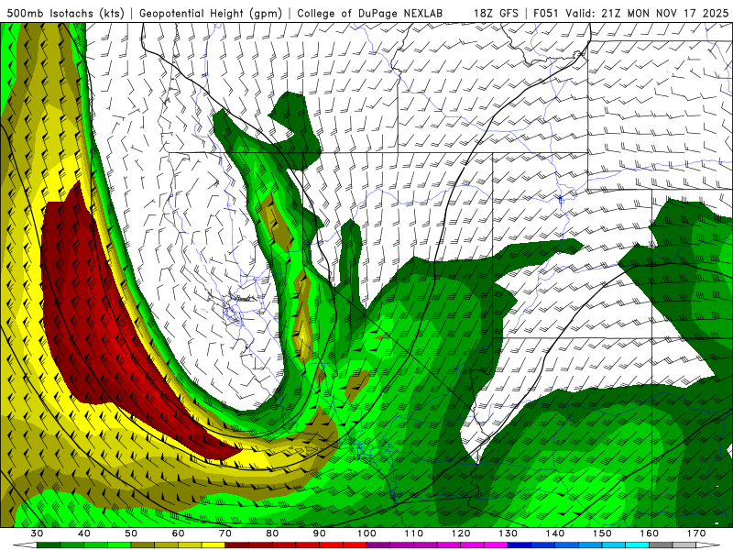Viewport: 733px width, 550px height.
Task: Select the dark gray swatch starting at 160 kts
Action: tap(661, 544)
